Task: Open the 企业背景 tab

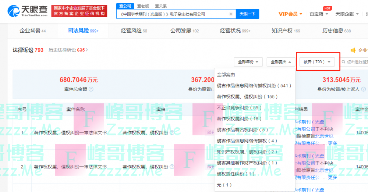Action: [33, 31]
